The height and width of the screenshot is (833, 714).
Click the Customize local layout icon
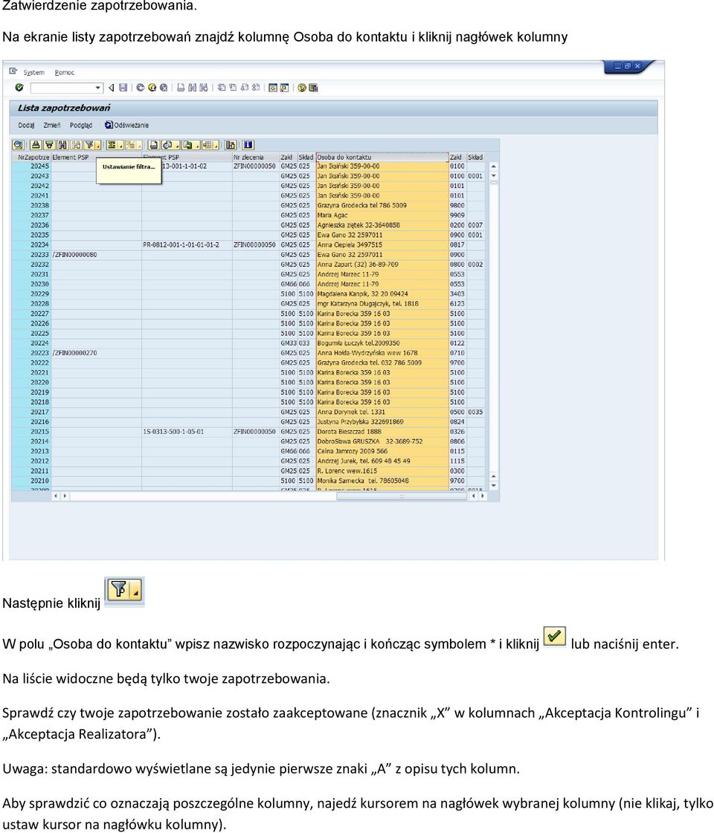pos(313,88)
